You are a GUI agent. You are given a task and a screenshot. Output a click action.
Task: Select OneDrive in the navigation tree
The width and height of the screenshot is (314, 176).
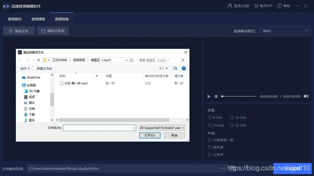31,77
